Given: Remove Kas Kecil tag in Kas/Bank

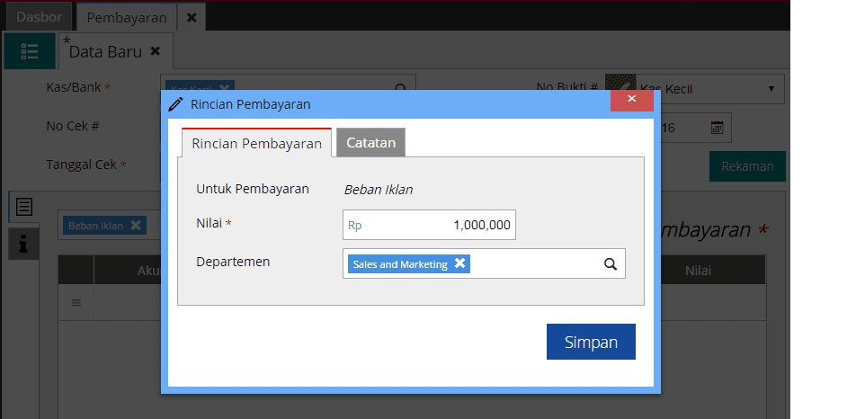Looking at the screenshot, I should [x=225, y=88].
